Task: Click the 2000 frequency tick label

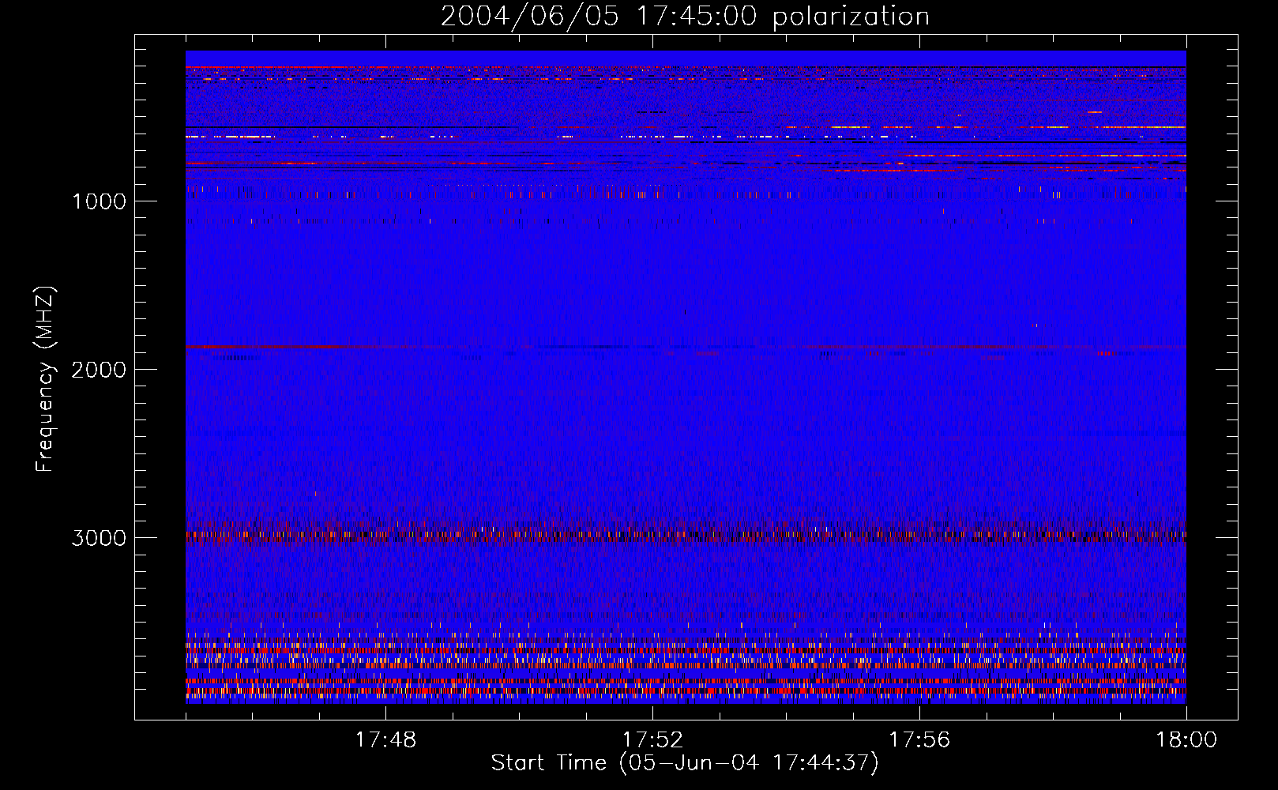Action: pyautogui.click(x=100, y=370)
